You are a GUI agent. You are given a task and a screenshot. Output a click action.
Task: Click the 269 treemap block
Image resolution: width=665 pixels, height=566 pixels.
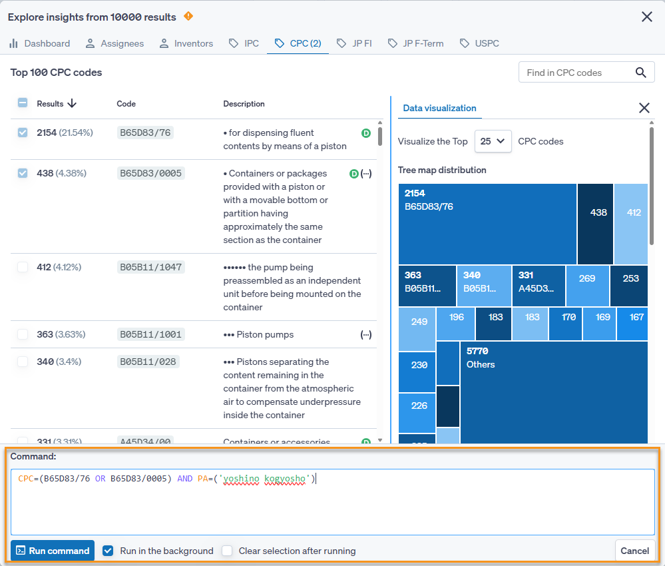coord(587,286)
